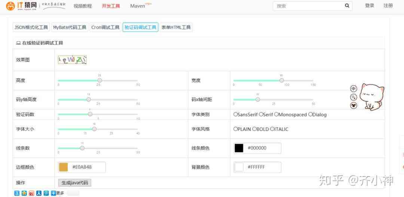Open the orange 边框颜色 swatch
Viewport: 404px width, 197px height.
pos(63,167)
